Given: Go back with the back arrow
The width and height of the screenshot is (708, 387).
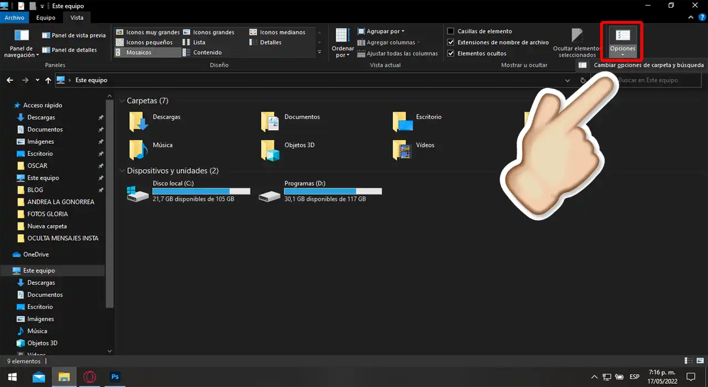Looking at the screenshot, I should pos(10,80).
